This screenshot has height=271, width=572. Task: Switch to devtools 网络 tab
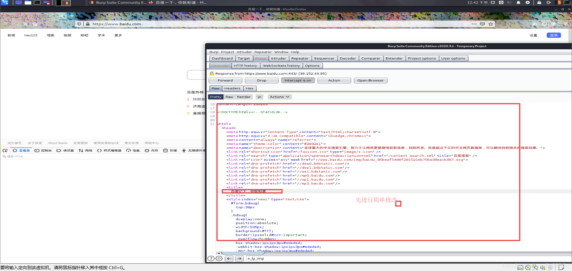86,151
